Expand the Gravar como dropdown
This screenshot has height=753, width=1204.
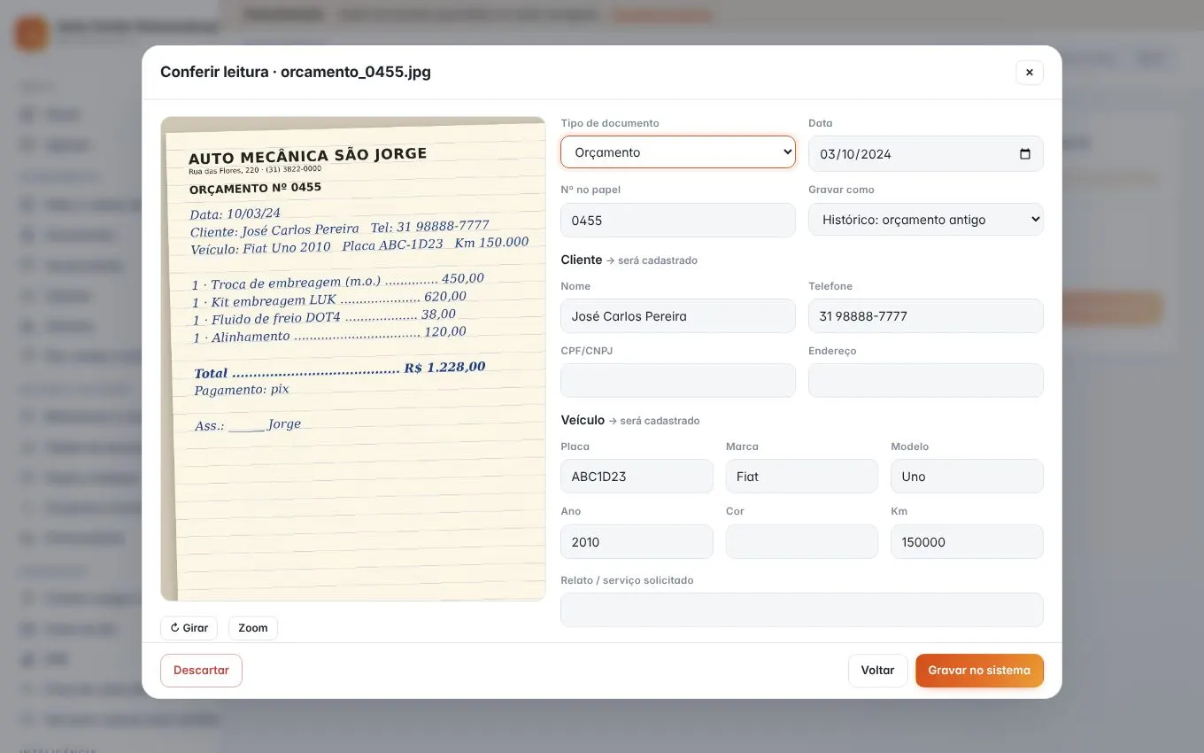(926, 220)
